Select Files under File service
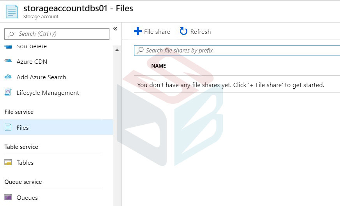The image size is (340, 206). tap(56, 127)
